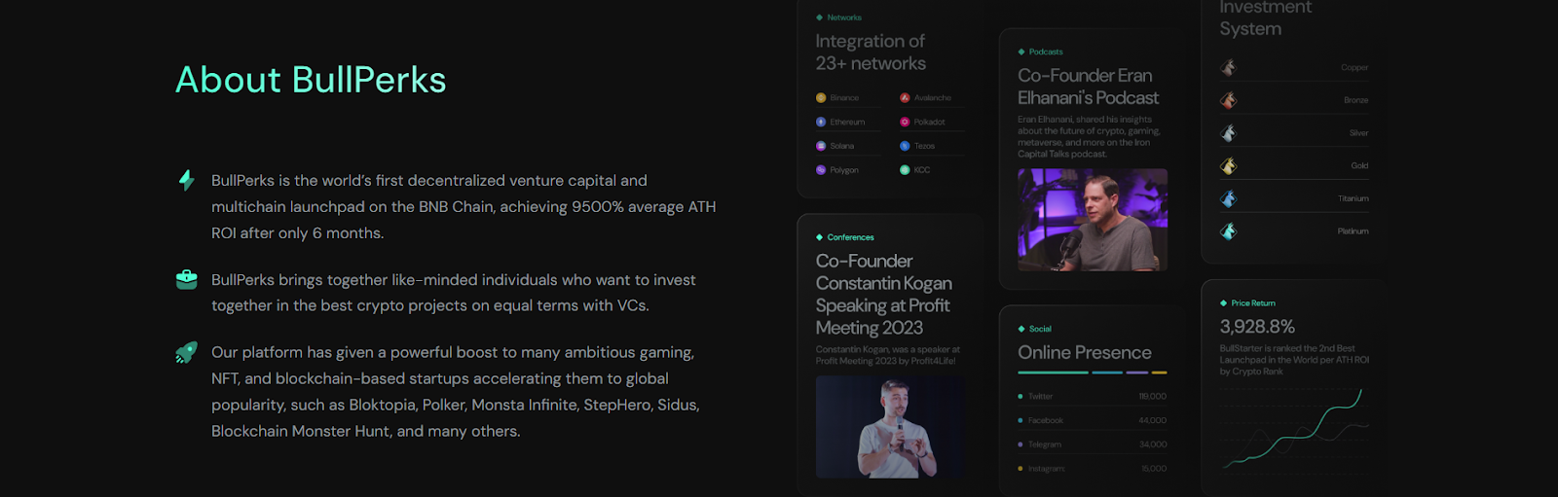Click the rocket icon beside platform text
The image size is (1558, 497).
click(186, 352)
